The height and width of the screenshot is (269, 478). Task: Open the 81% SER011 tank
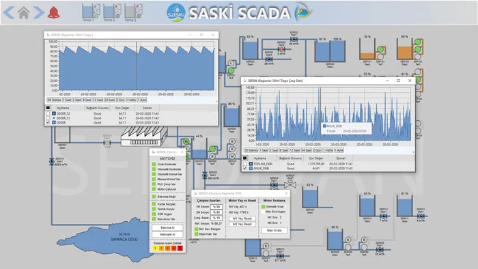(404, 206)
